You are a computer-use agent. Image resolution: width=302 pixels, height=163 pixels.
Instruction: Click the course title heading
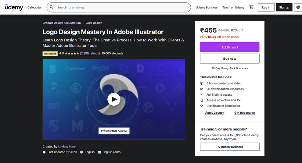[x=103, y=32]
